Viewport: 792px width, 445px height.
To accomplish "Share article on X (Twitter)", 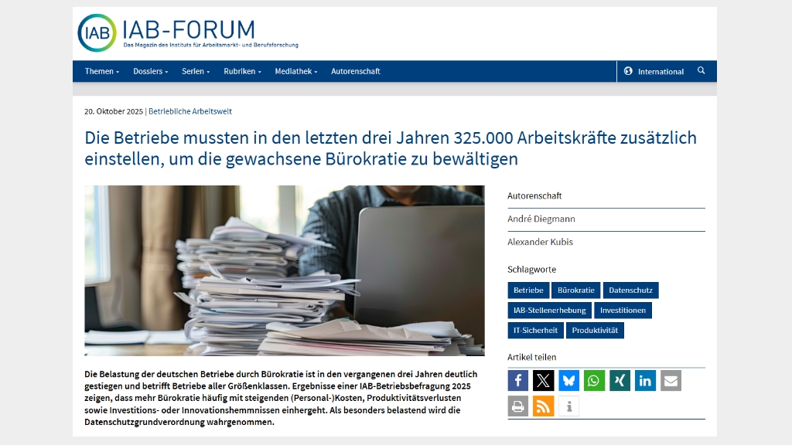I will click(544, 381).
